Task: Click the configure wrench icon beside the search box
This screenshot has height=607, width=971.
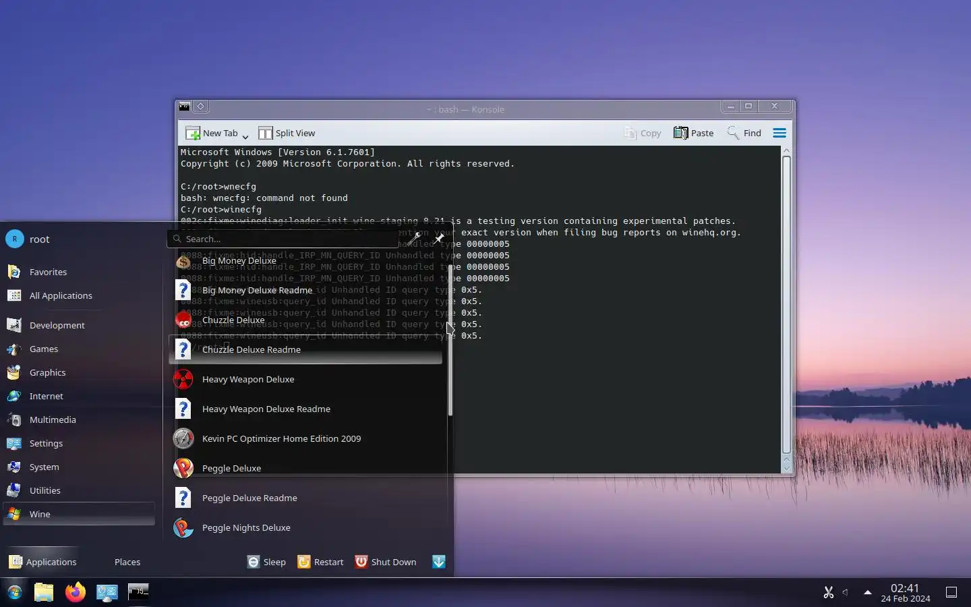Action: tap(414, 239)
